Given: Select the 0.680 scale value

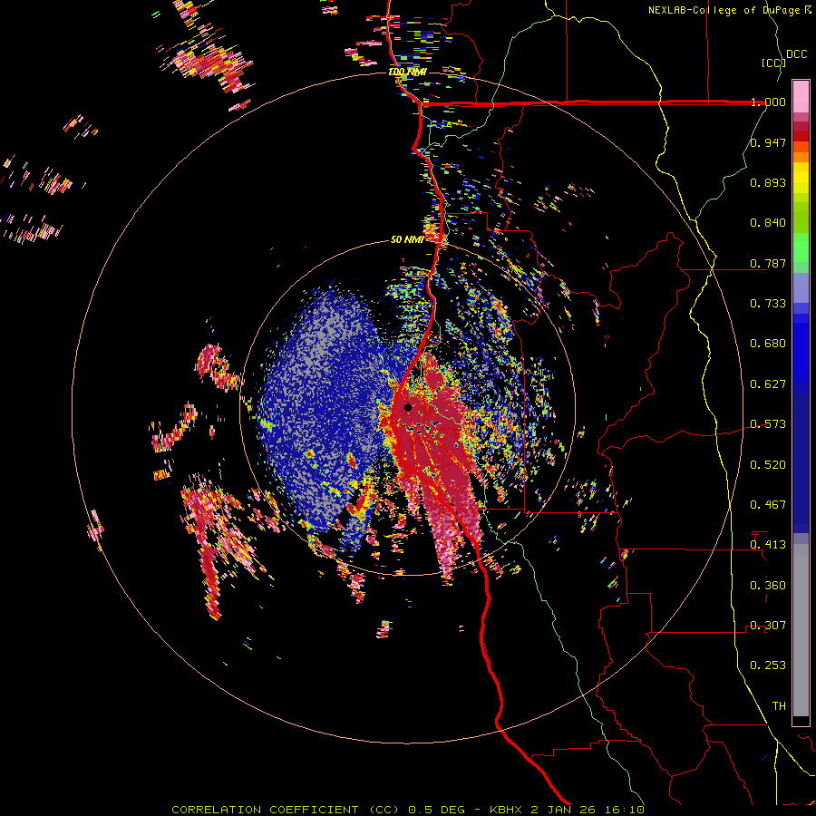Looking at the screenshot, I should (768, 344).
